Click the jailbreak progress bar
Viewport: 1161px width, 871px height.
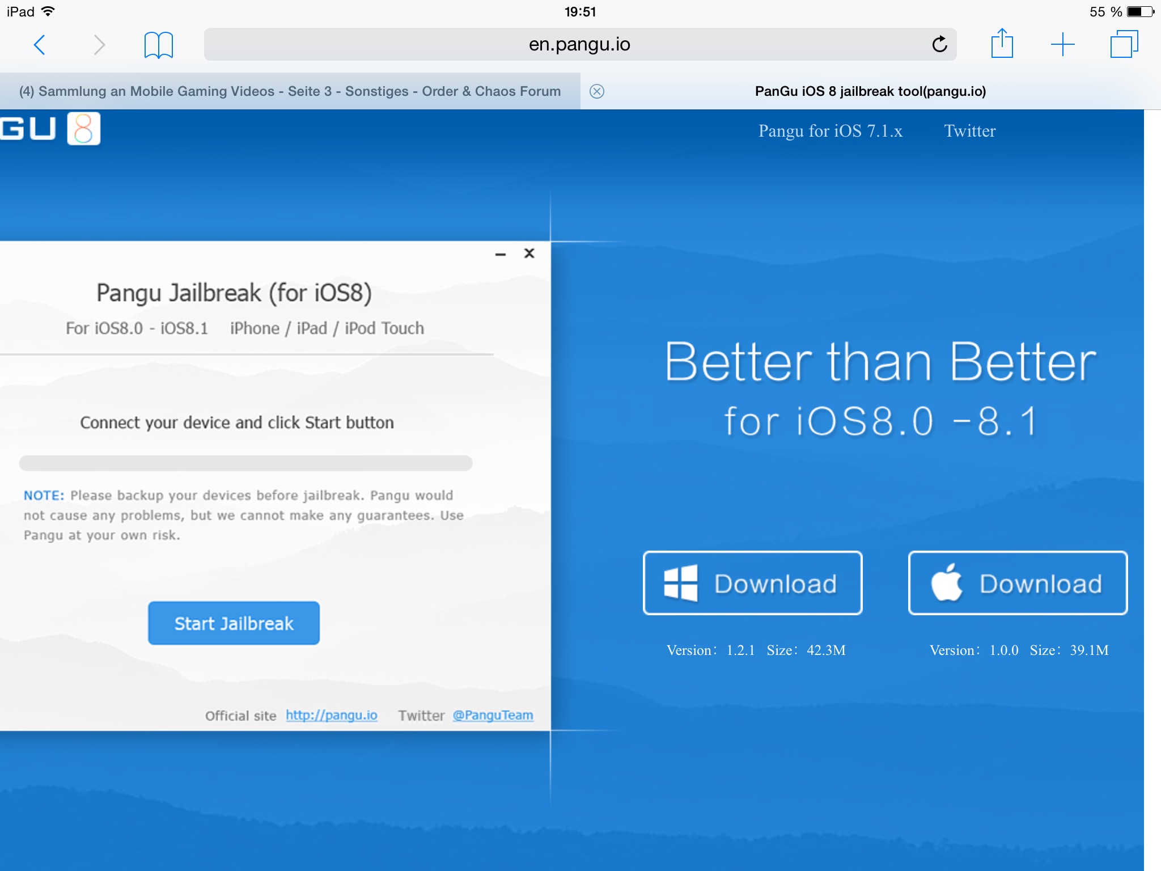pos(245,463)
